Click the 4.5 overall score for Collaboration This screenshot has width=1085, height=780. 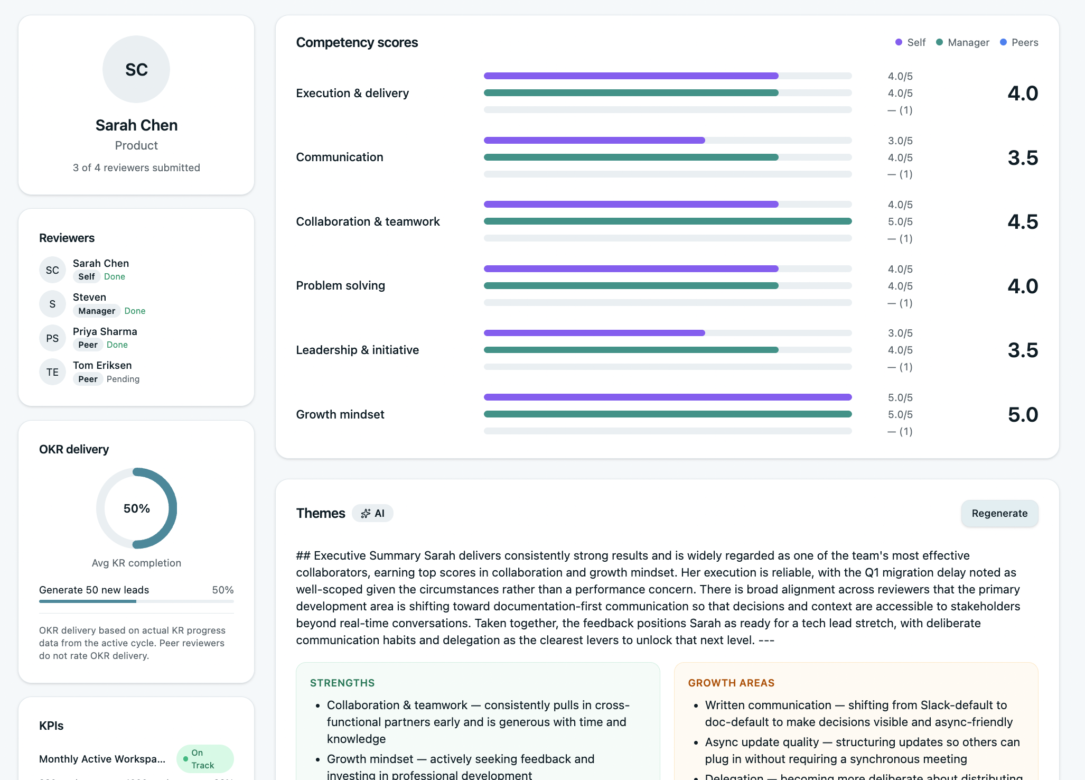(x=1023, y=221)
